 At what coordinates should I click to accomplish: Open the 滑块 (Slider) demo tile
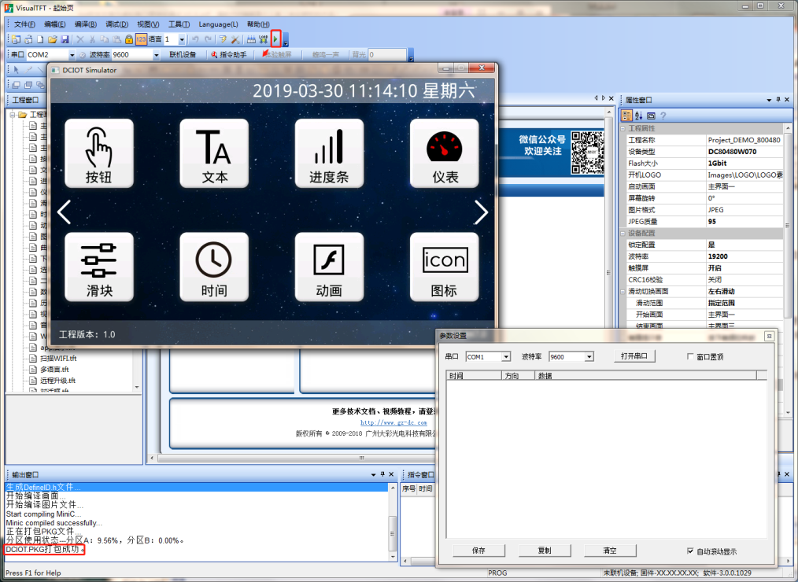point(98,267)
